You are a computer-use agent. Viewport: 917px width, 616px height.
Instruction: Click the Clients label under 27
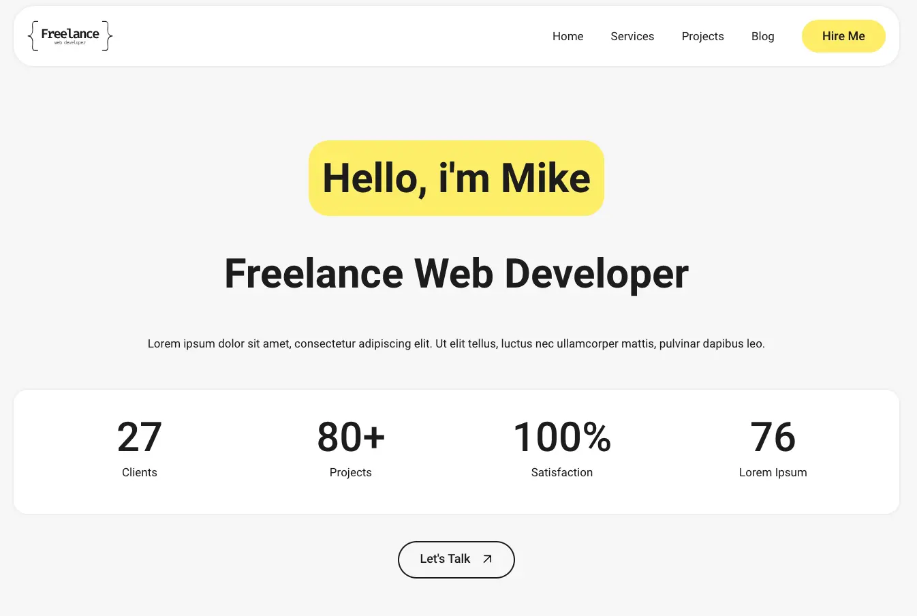[140, 473]
